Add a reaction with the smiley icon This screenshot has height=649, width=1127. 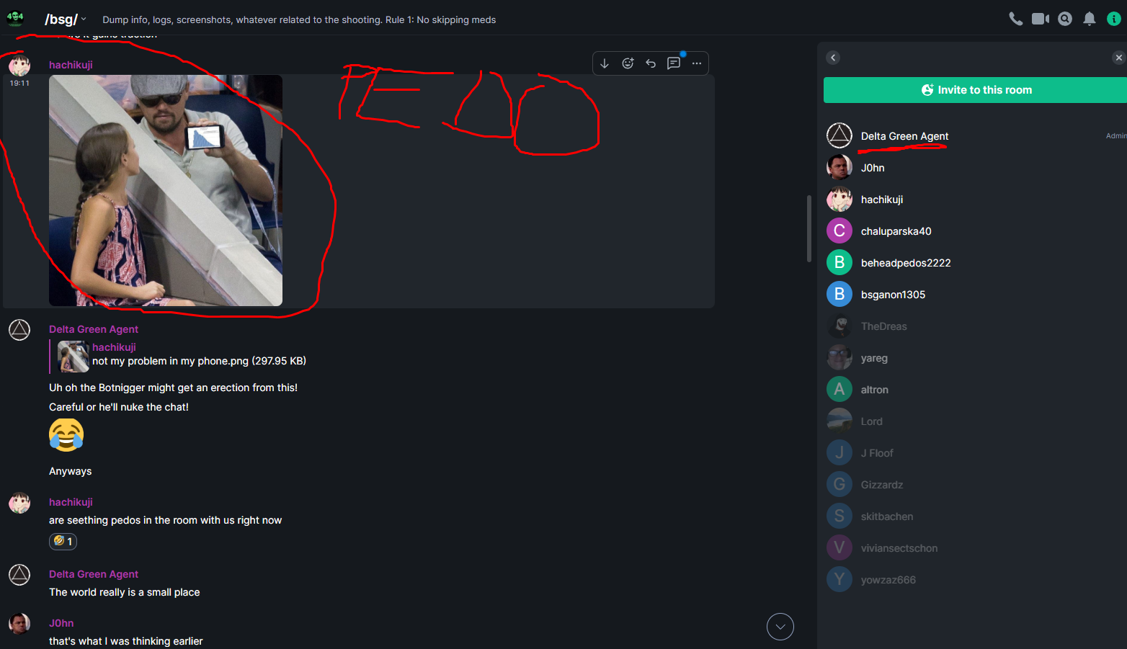[628, 63]
